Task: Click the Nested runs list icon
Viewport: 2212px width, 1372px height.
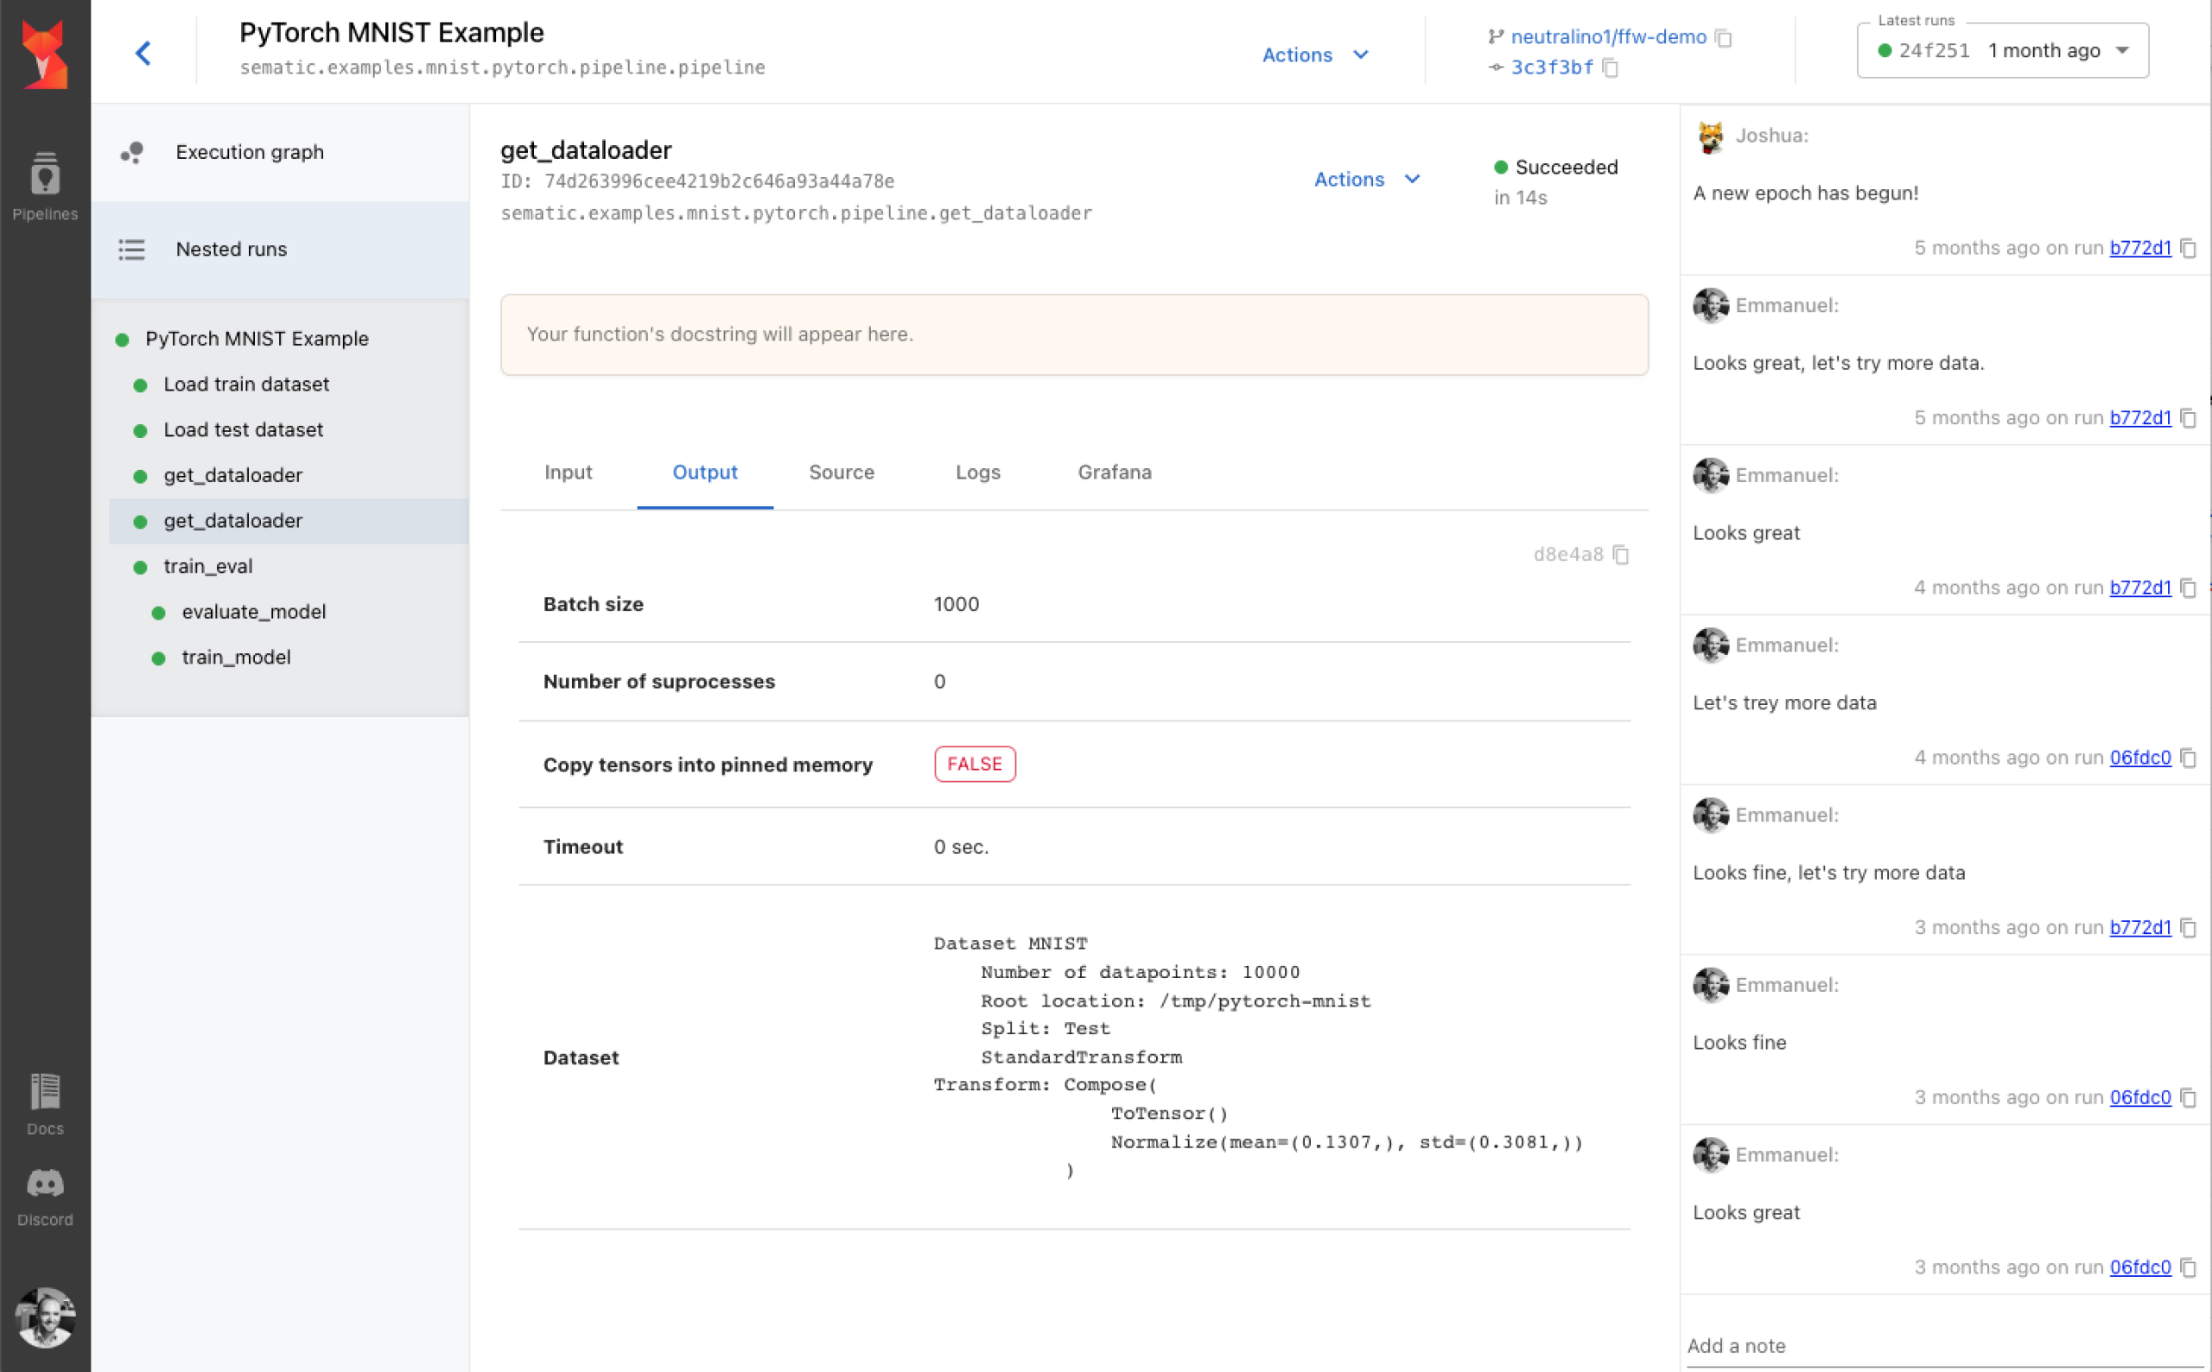Action: [x=131, y=250]
